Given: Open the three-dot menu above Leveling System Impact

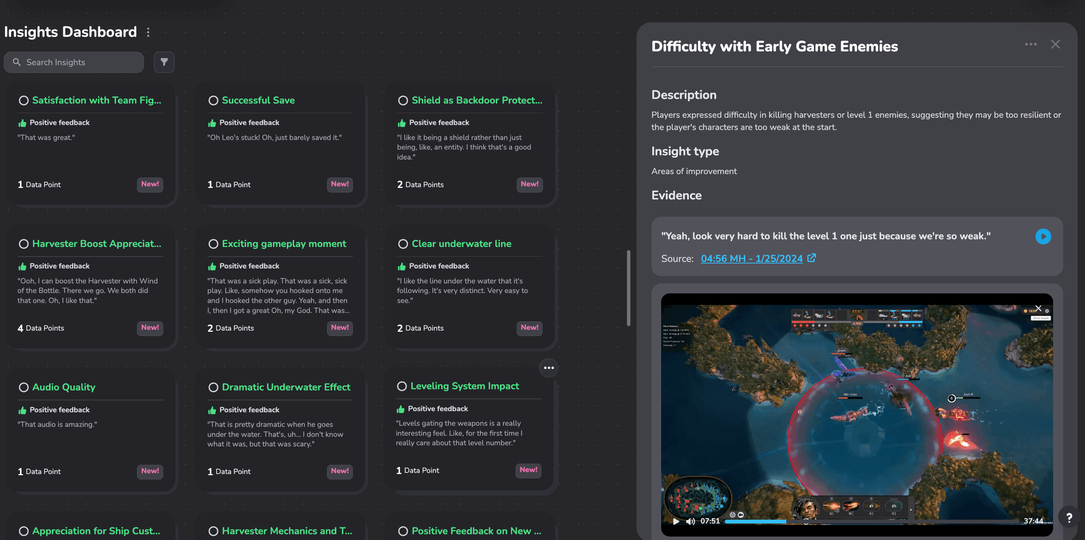Looking at the screenshot, I should [548, 368].
